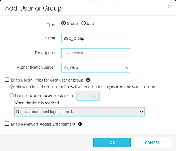Close the Add User or Group dialog

[169, 6]
